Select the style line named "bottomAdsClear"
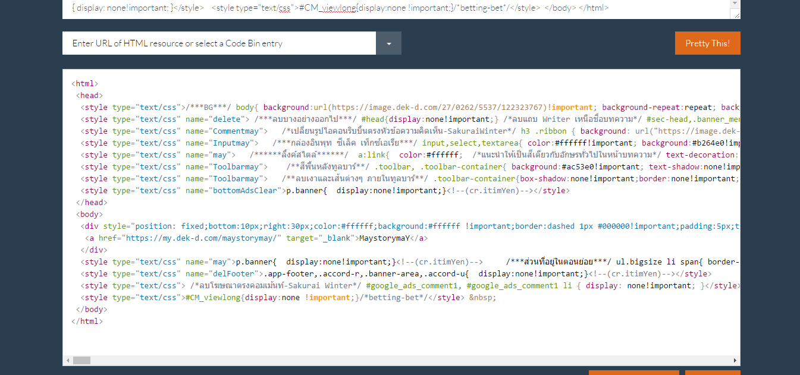800x375 pixels. 325,191
